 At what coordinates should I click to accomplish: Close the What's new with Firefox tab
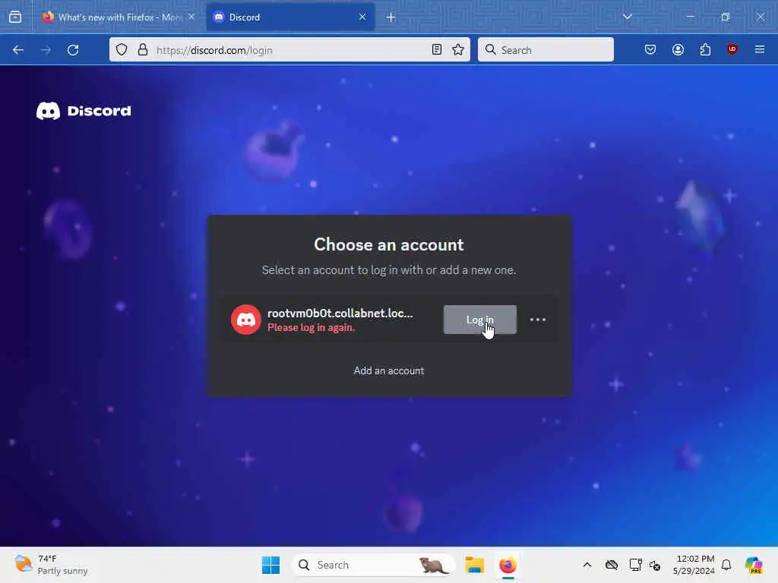click(x=191, y=17)
